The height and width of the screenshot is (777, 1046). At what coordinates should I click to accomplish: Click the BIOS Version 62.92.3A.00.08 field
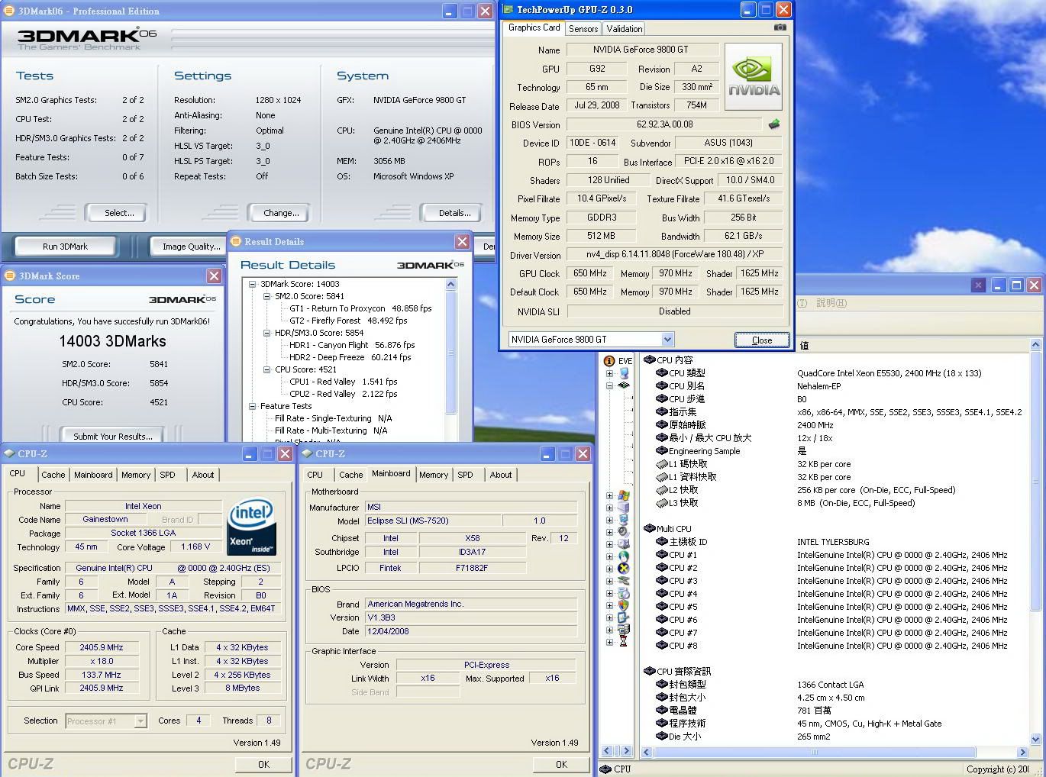coord(664,124)
